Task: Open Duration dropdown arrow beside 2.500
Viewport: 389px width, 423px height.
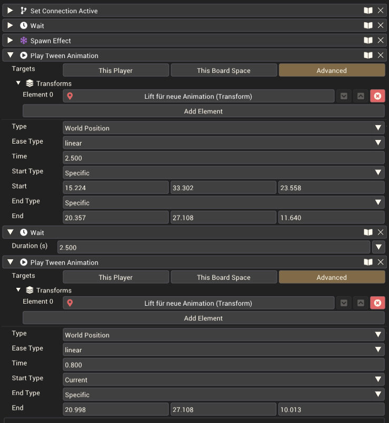Action: (378, 247)
